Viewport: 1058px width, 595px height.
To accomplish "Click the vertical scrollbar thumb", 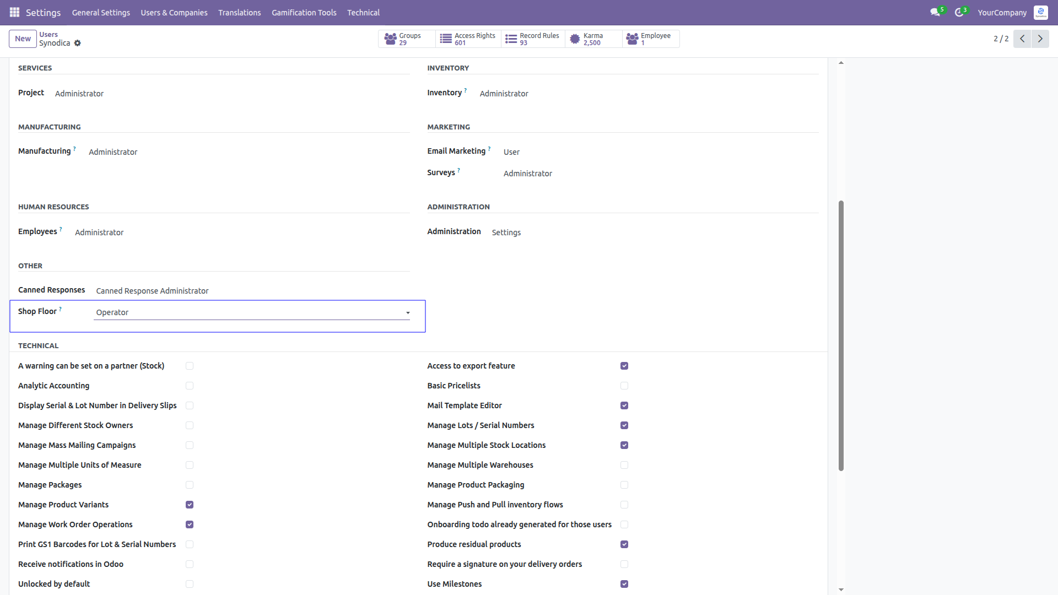I will (841, 336).
